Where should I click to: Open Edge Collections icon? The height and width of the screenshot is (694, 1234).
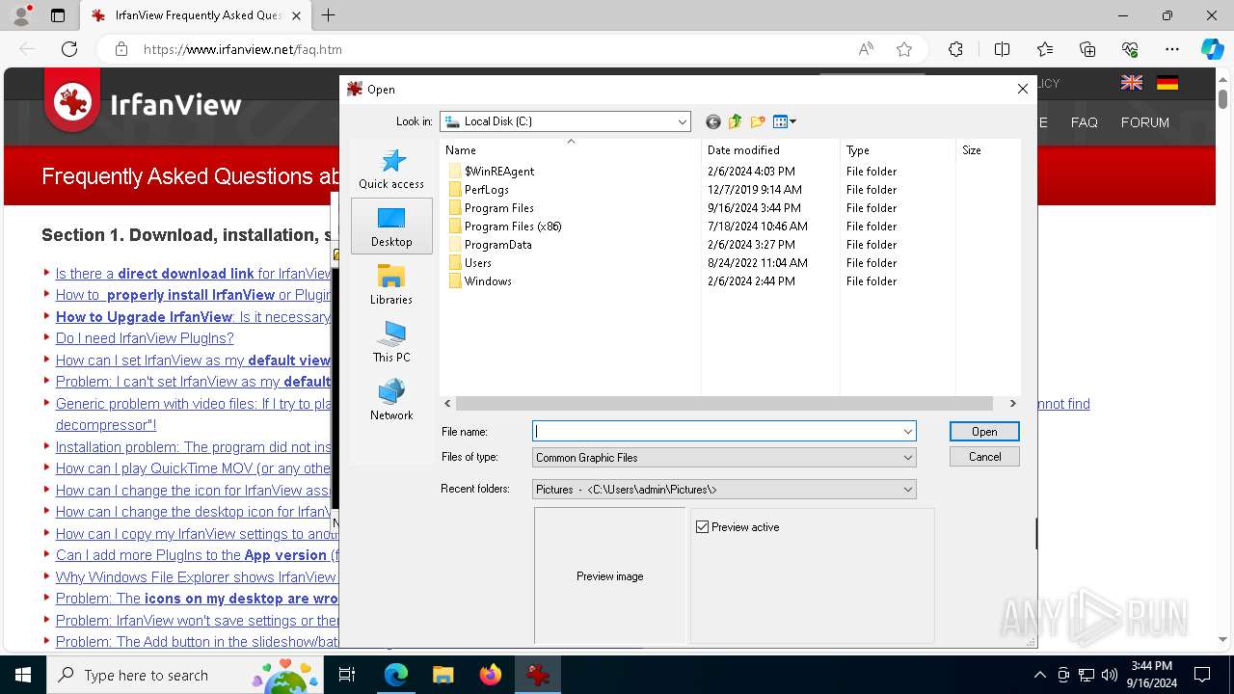(x=1087, y=49)
